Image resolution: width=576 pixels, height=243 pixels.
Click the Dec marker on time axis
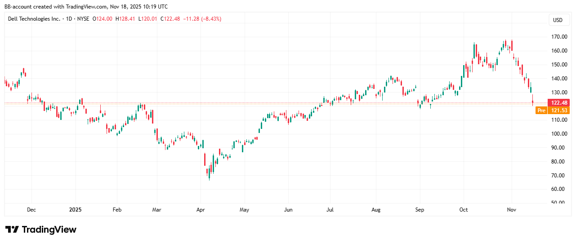[31, 210]
